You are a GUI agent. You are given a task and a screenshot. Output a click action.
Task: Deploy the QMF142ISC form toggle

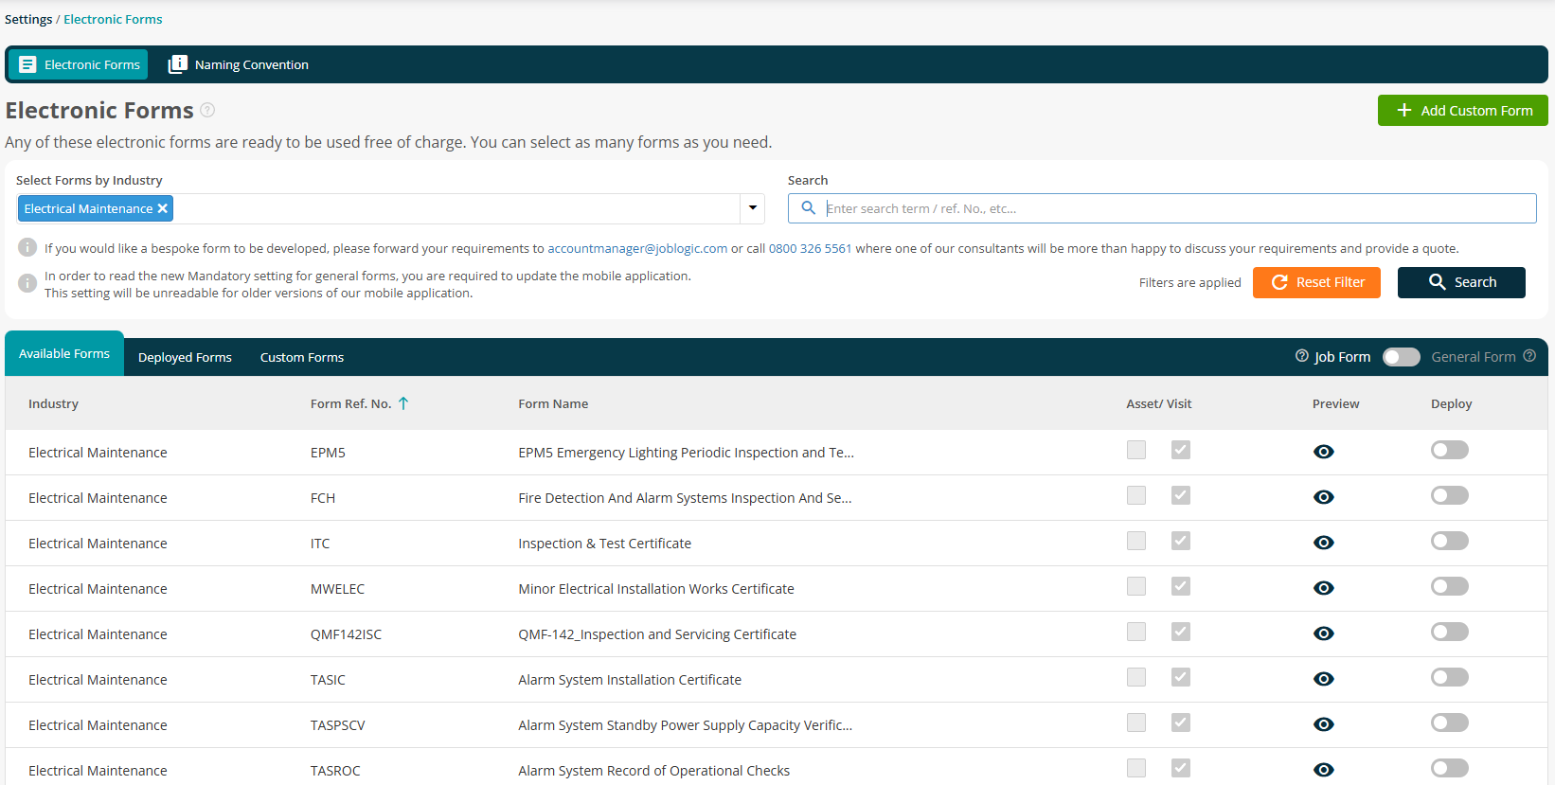pyautogui.click(x=1450, y=632)
